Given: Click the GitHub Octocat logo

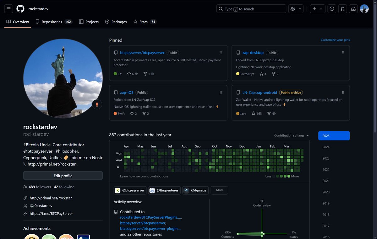Looking at the screenshot, I should [x=20, y=9].
